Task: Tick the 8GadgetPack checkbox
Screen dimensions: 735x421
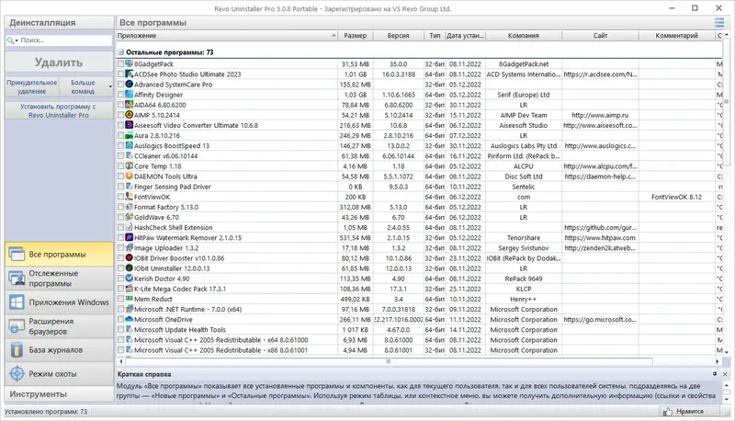Action: click(x=121, y=63)
